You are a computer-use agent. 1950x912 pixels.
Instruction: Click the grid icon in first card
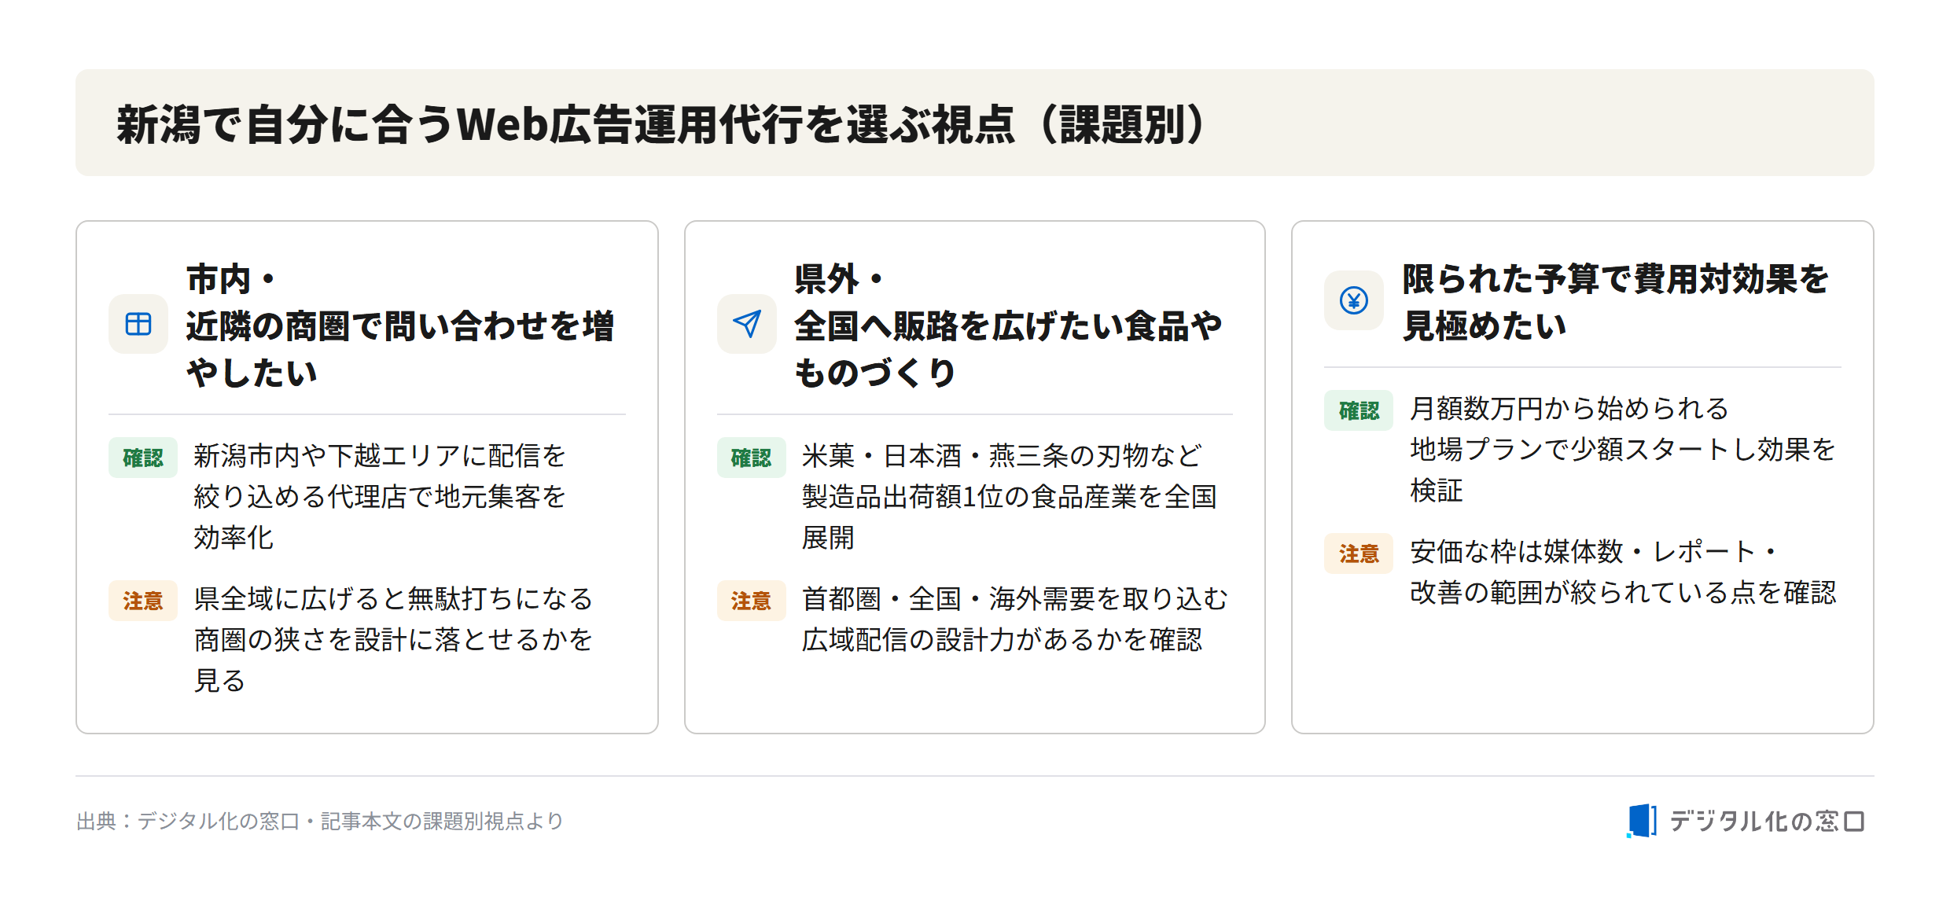click(138, 324)
